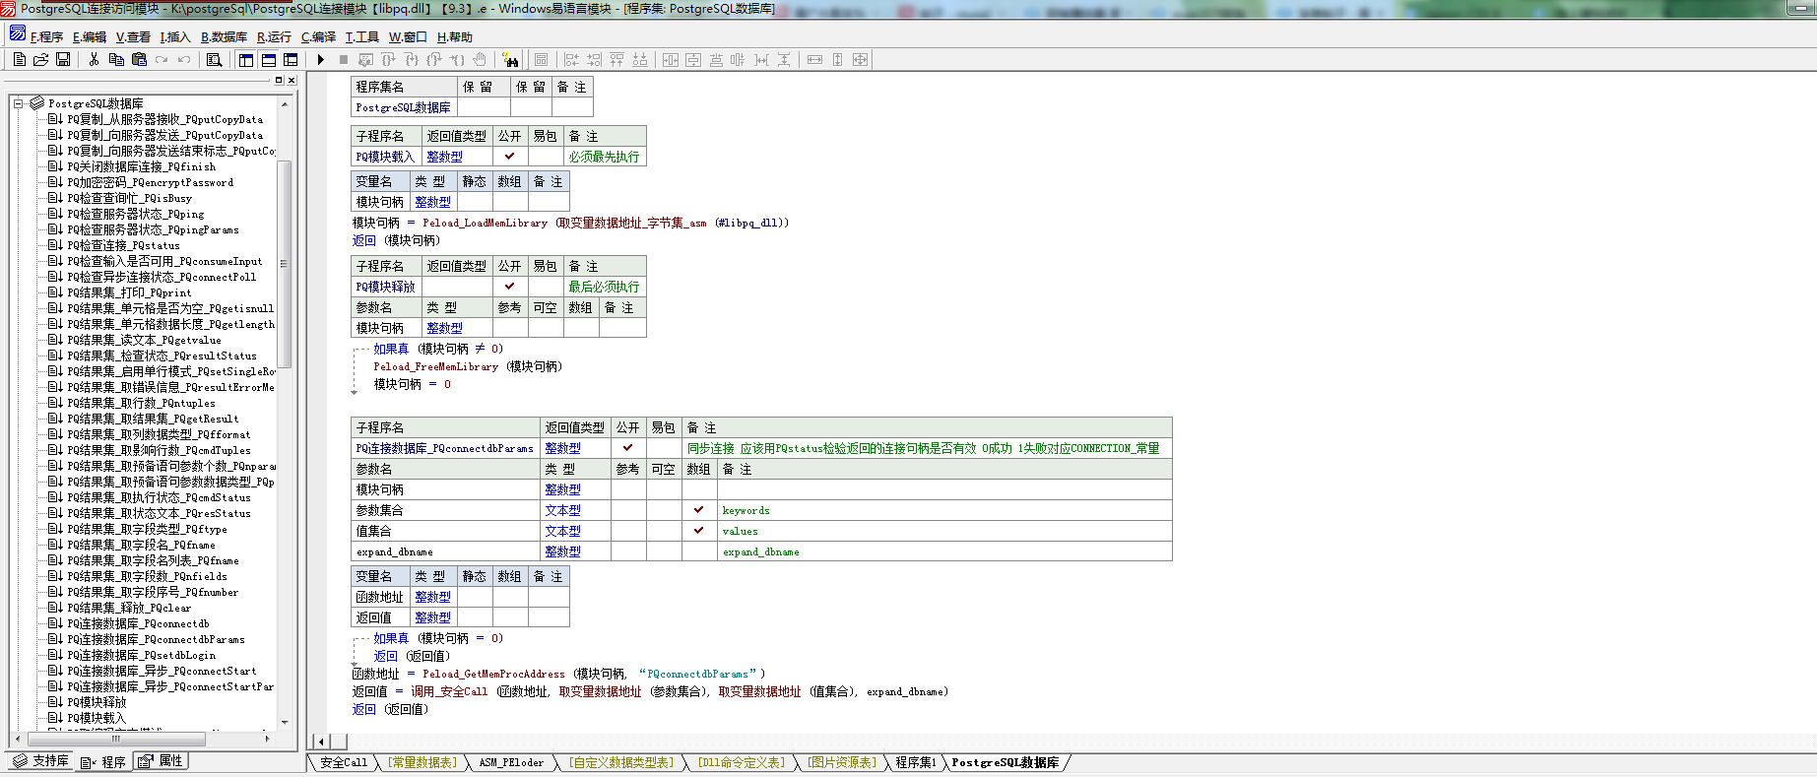
Task: Close the left tree panel with X
Action: tap(291, 80)
